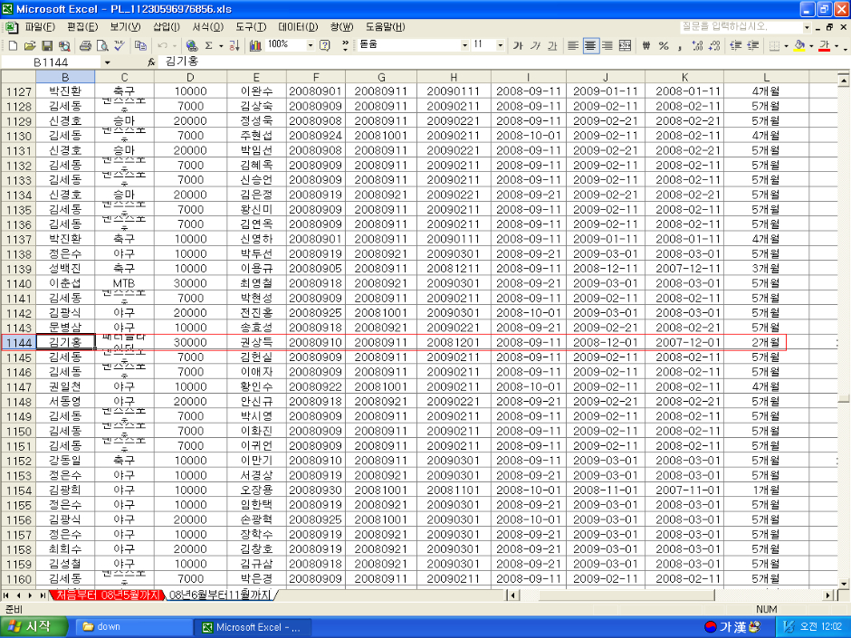Toggle underline formatting button
The image size is (851, 638).
click(x=552, y=45)
